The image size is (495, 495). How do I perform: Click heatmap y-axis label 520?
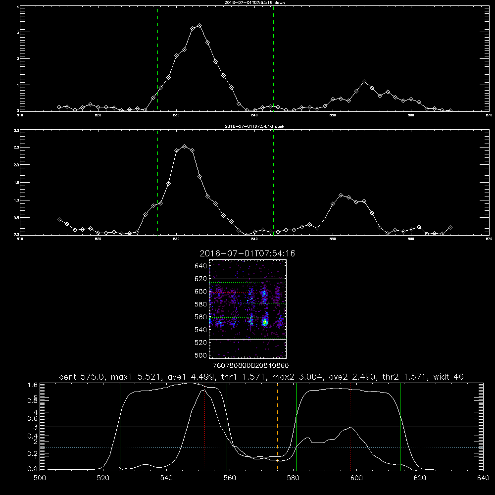(201, 343)
